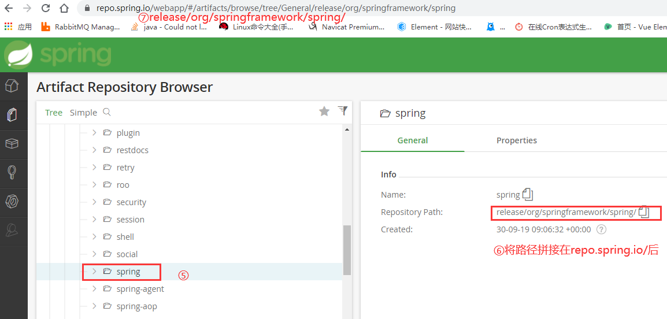Click the Spring logo in header
This screenshot has width=667, height=319.
pyautogui.click(x=57, y=55)
